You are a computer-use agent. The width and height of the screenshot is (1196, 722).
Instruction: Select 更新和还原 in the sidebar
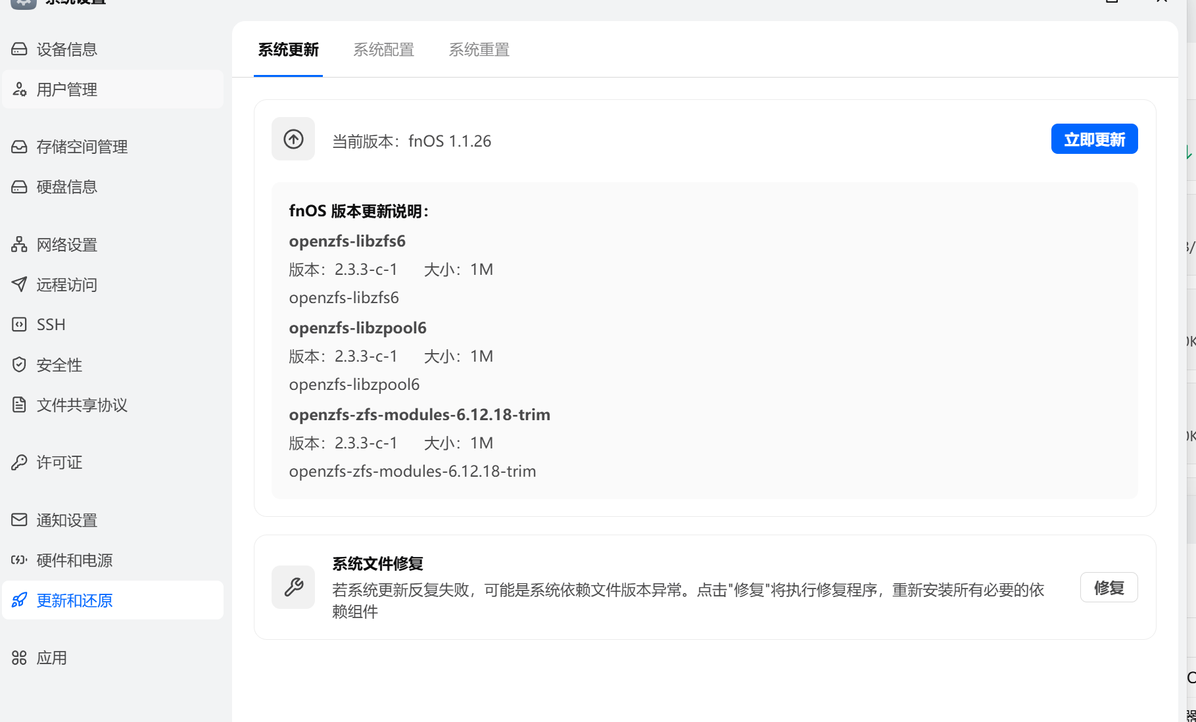(x=112, y=600)
